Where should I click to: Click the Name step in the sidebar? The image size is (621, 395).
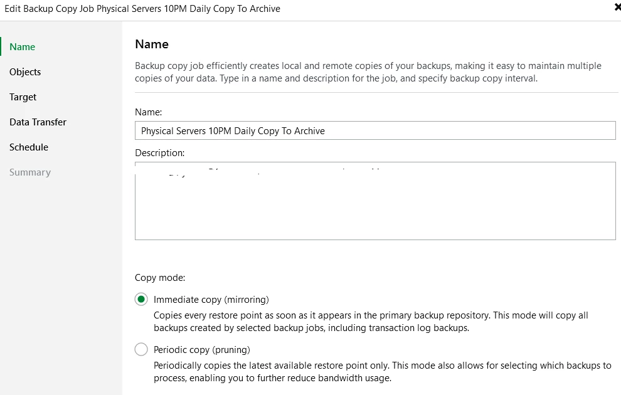23,47
